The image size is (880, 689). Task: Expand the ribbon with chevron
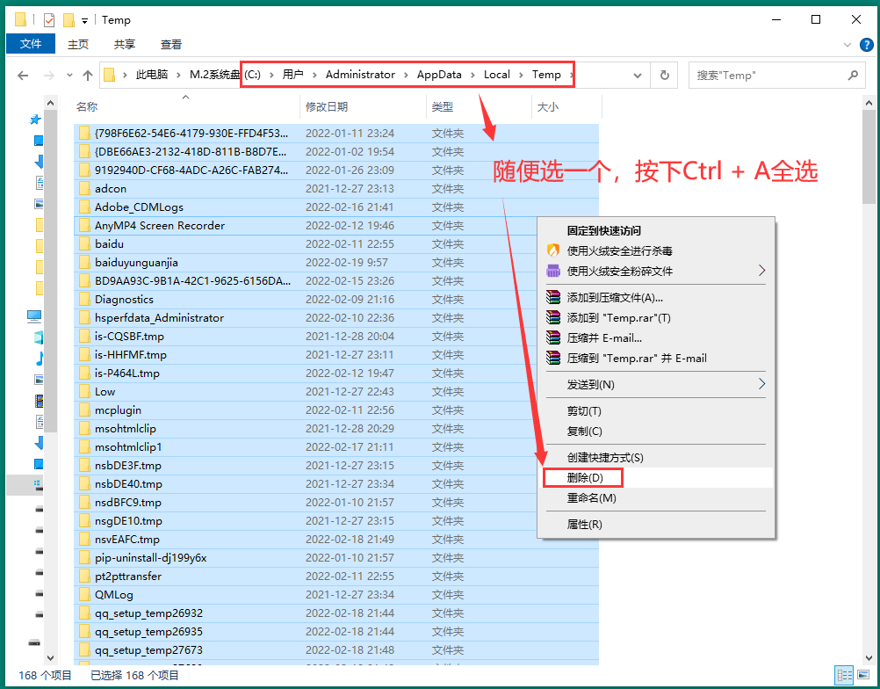[848, 44]
